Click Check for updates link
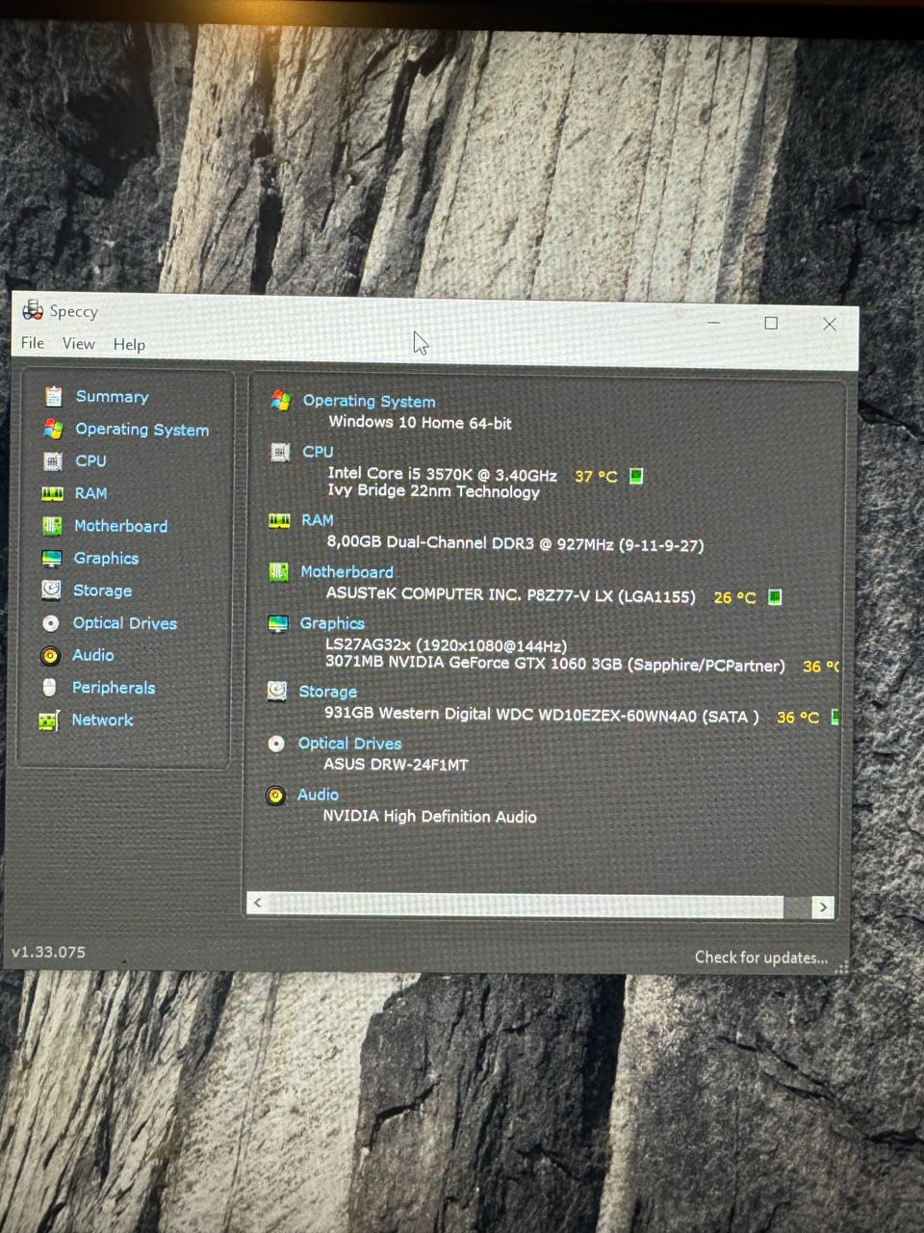The width and height of the screenshot is (924, 1233). point(761,958)
